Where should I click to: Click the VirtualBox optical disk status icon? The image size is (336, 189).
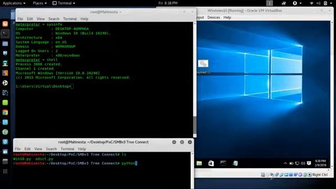tap(268, 175)
